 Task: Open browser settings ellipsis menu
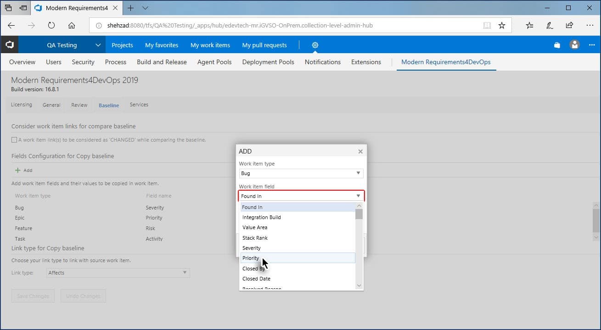tap(590, 26)
